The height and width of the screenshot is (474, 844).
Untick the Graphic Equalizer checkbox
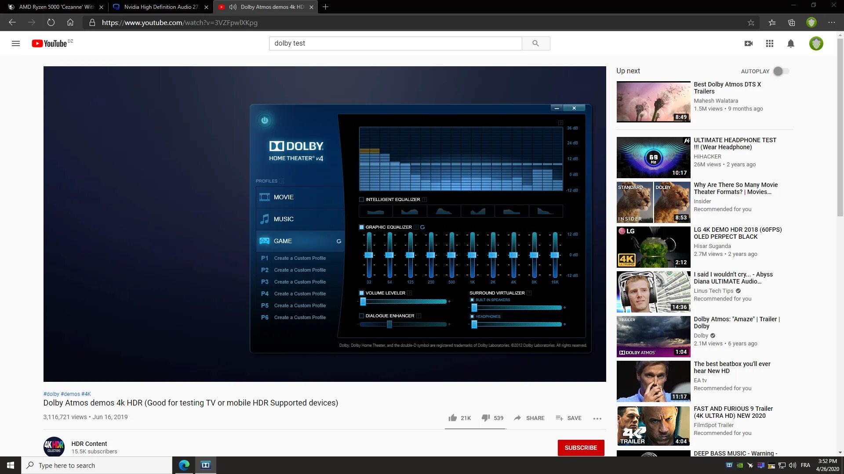[361, 227]
